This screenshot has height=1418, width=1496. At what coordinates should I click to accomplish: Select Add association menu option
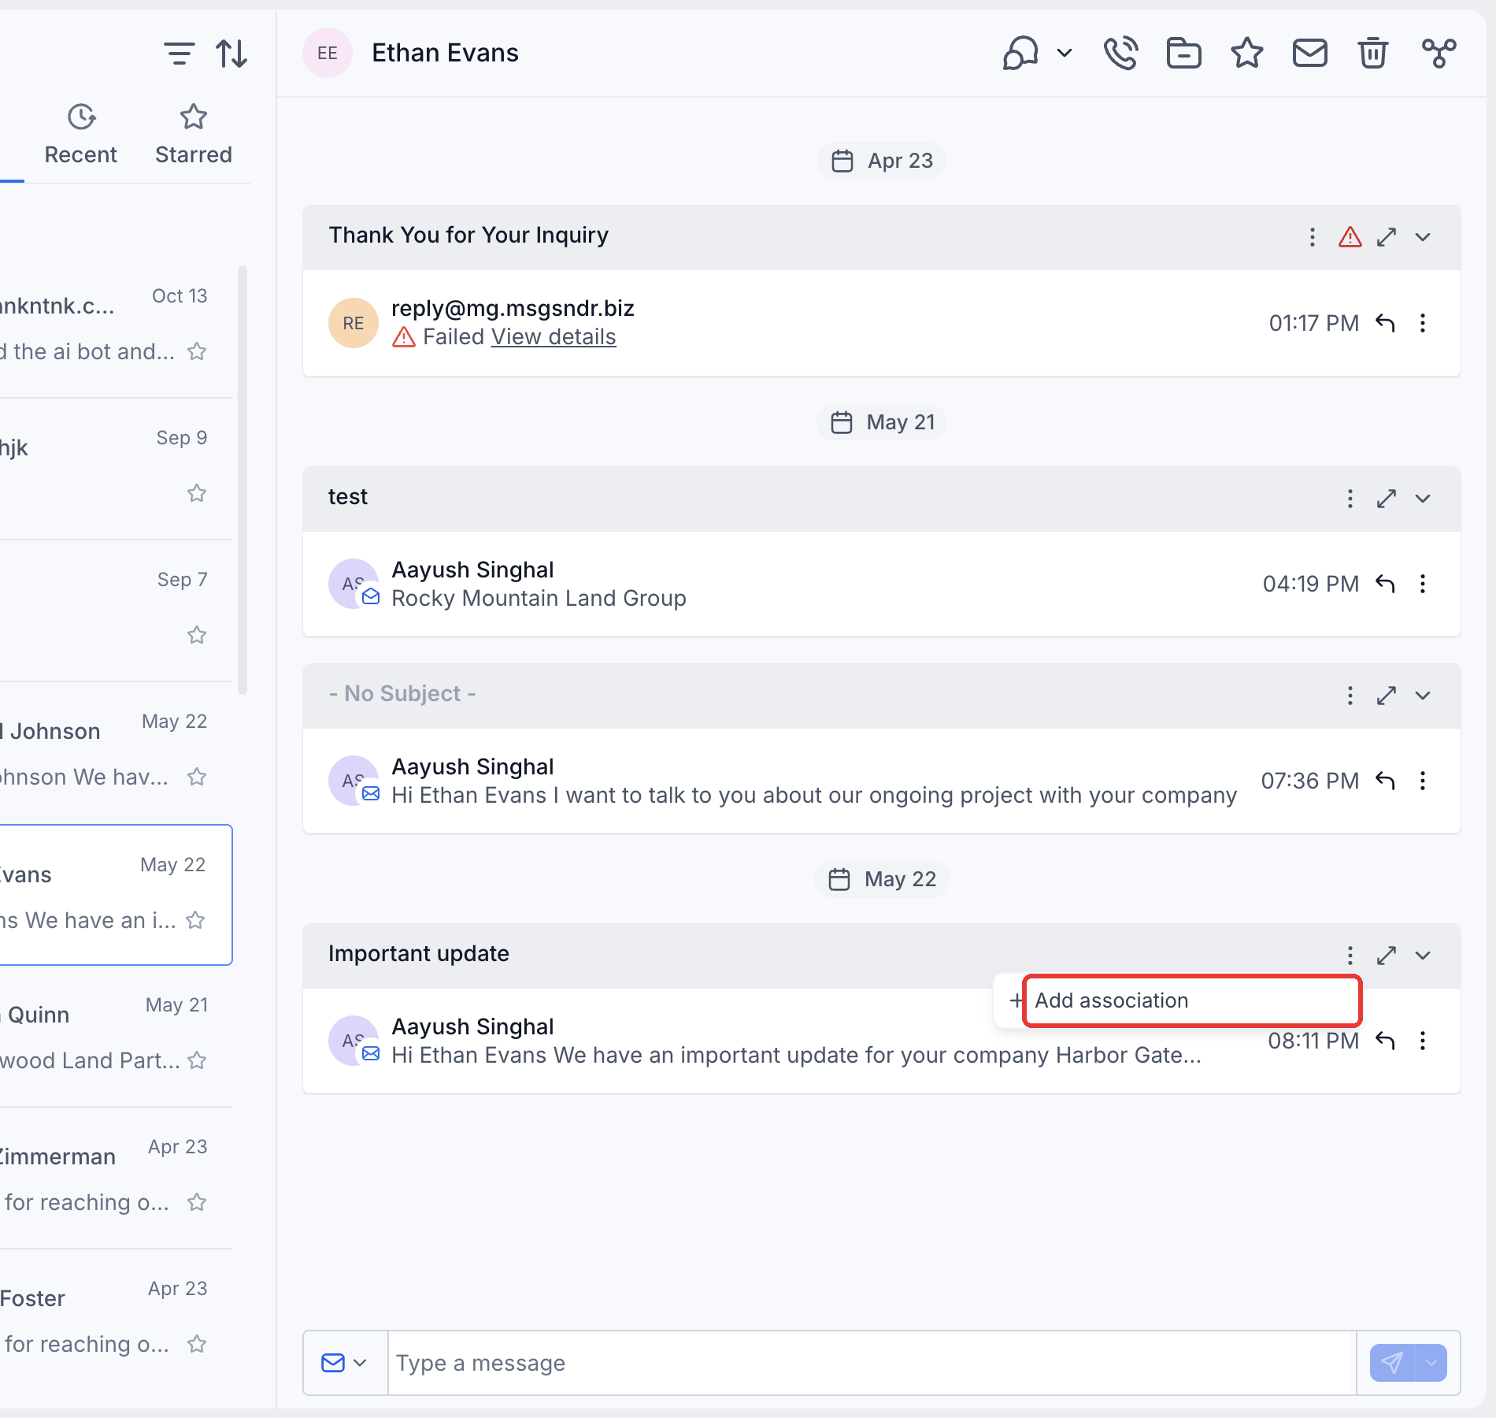click(1179, 1000)
